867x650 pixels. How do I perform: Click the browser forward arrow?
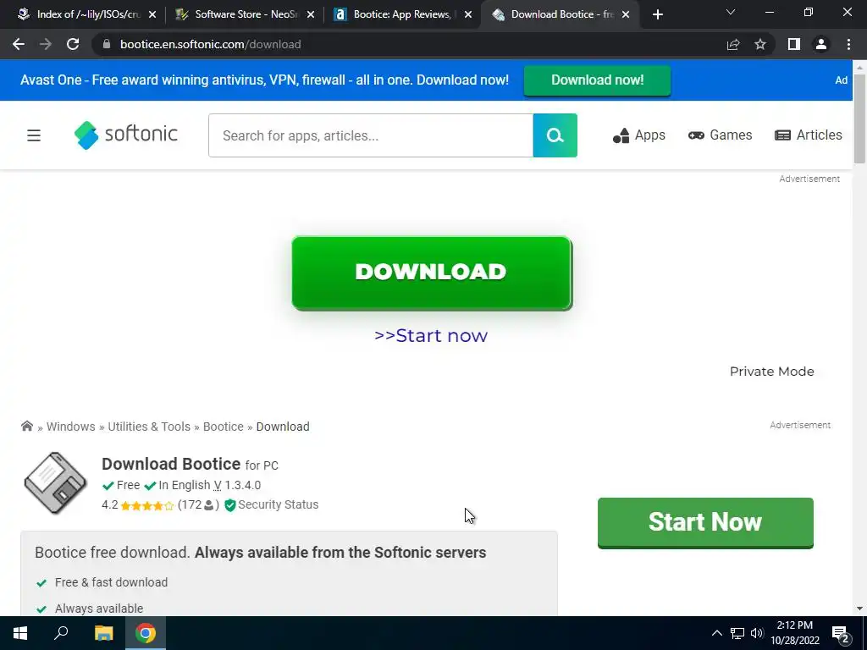pos(46,44)
